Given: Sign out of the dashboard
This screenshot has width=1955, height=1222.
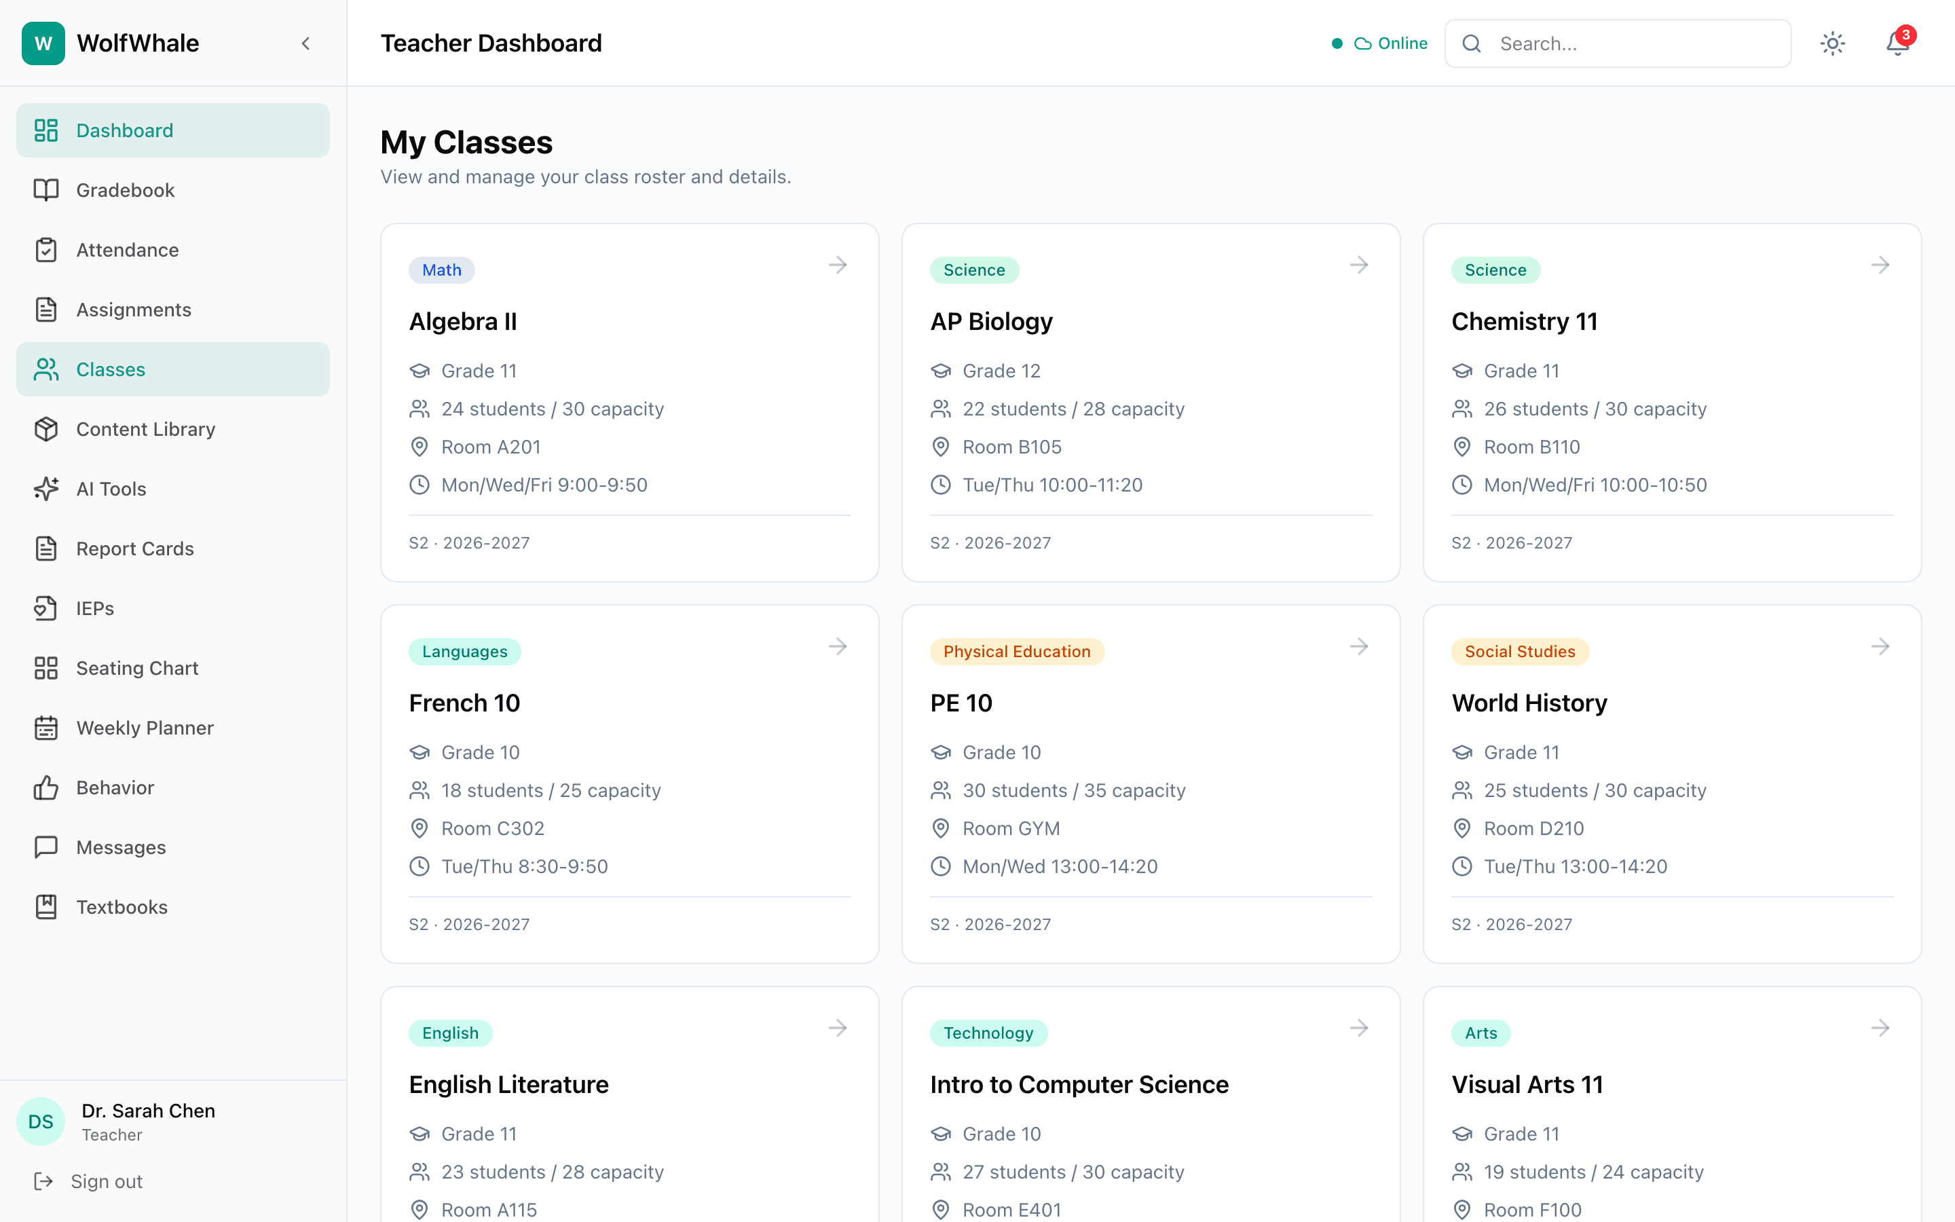Looking at the screenshot, I should 106,1181.
